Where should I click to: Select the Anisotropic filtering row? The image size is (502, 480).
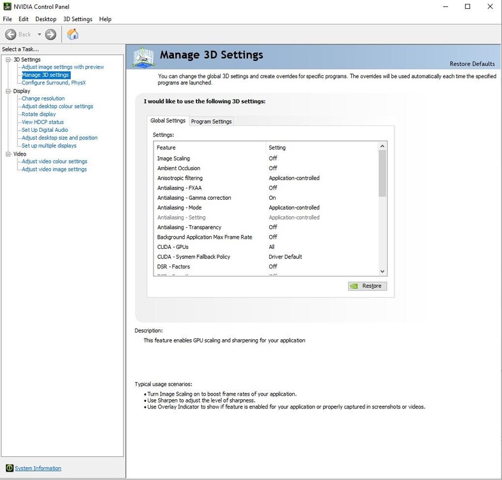click(x=267, y=178)
